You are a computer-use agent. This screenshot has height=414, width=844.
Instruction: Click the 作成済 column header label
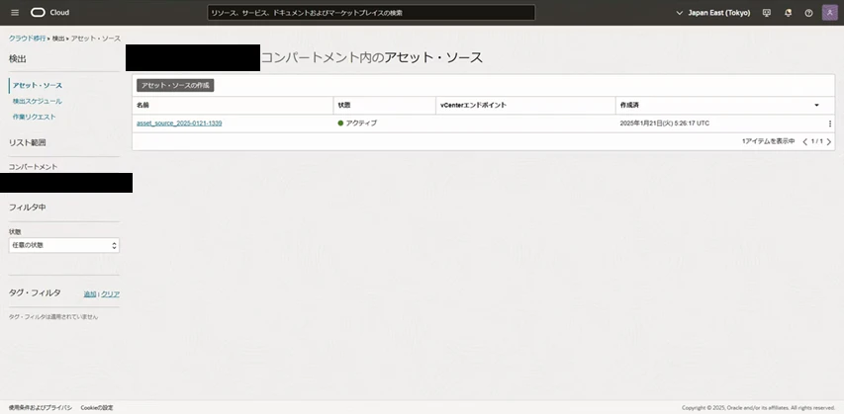point(629,106)
